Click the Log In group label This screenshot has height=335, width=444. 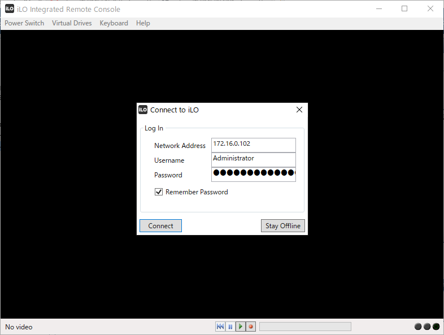pos(154,128)
